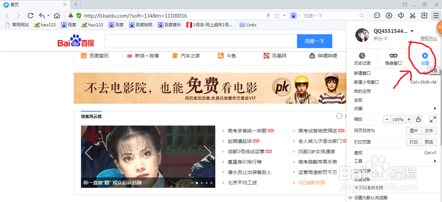Image resolution: width=442 pixels, height=202 pixels.
Task: Click the circled A toolbar icon
Action: tap(389, 15)
